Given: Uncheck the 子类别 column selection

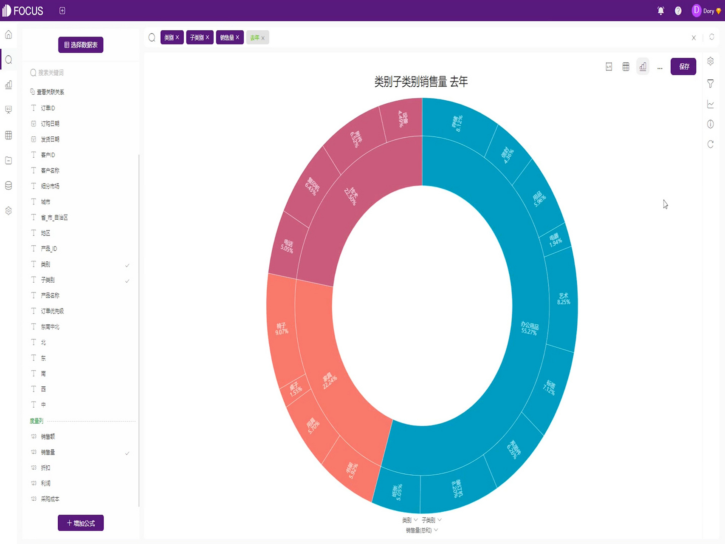Looking at the screenshot, I should pyautogui.click(x=127, y=280).
